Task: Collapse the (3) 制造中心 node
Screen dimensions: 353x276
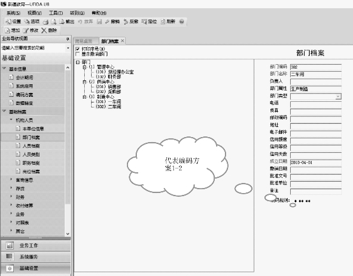Action: tap(84, 97)
